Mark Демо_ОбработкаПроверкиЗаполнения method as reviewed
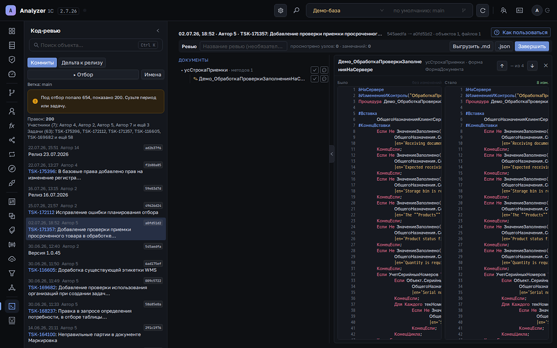557x348 pixels. pyautogui.click(x=314, y=78)
